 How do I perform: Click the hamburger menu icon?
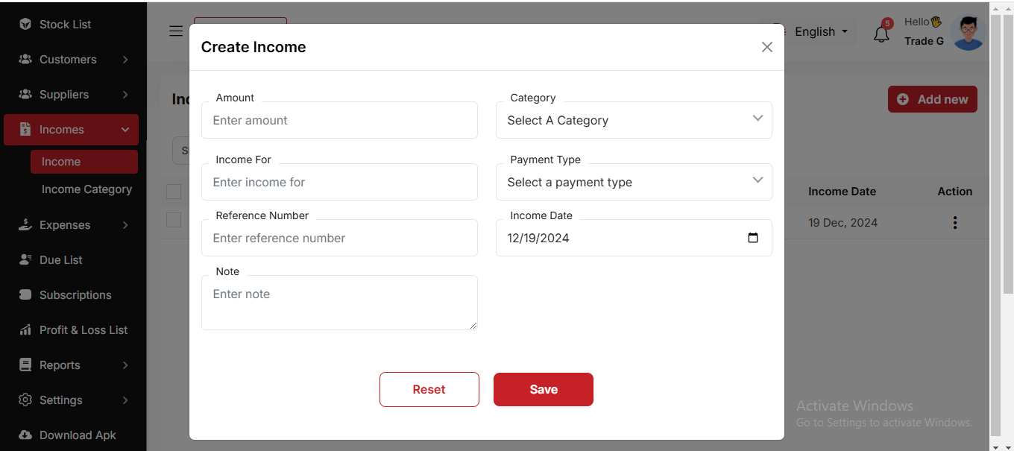(176, 31)
